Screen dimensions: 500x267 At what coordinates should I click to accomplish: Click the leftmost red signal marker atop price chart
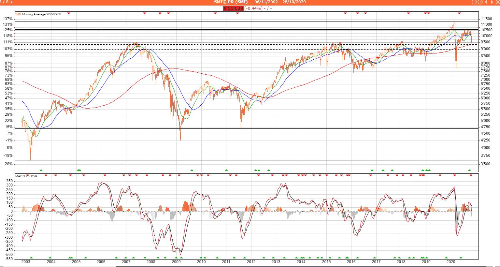point(68,13)
